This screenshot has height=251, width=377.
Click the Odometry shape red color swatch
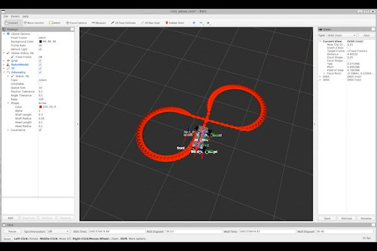[x=40, y=107]
